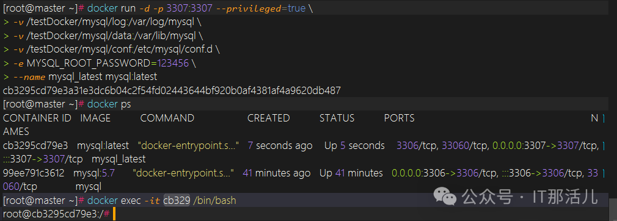Click the orange terminal cursor block
The height and width of the screenshot is (221, 617).
coord(114,214)
